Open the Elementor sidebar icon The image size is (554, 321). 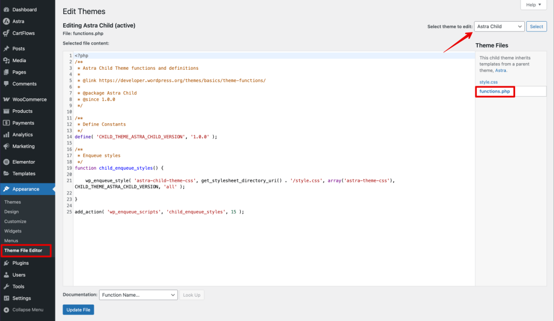tap(9, 162)
